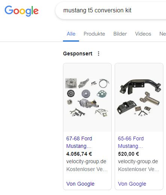Image resolution: width=166 pixels, height=195 pixels.
Task: Click velocity-group.de under the 520,00 € item
Action: click(x=138, y=162)
